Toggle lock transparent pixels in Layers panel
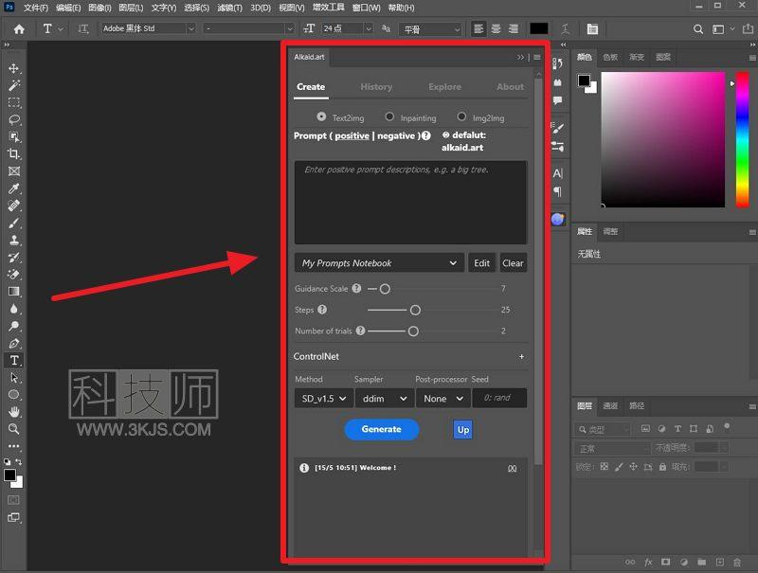Screen dimensions: 758x573 coord(605,467)
